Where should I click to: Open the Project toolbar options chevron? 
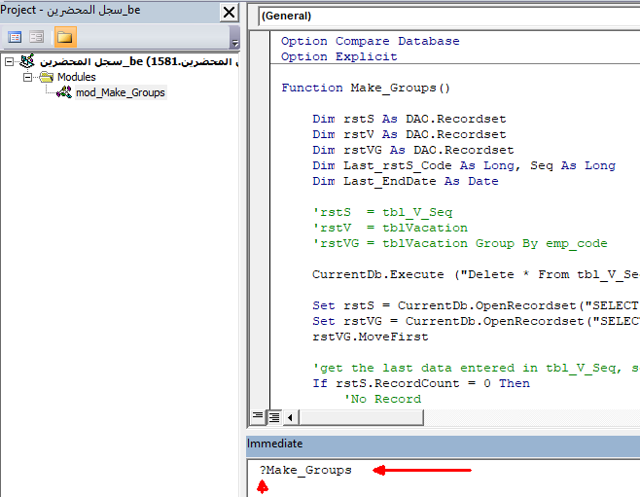tap(234, 42)
